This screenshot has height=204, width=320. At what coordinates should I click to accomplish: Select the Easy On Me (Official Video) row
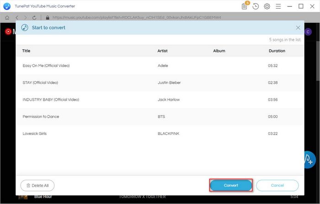point(160,65)
